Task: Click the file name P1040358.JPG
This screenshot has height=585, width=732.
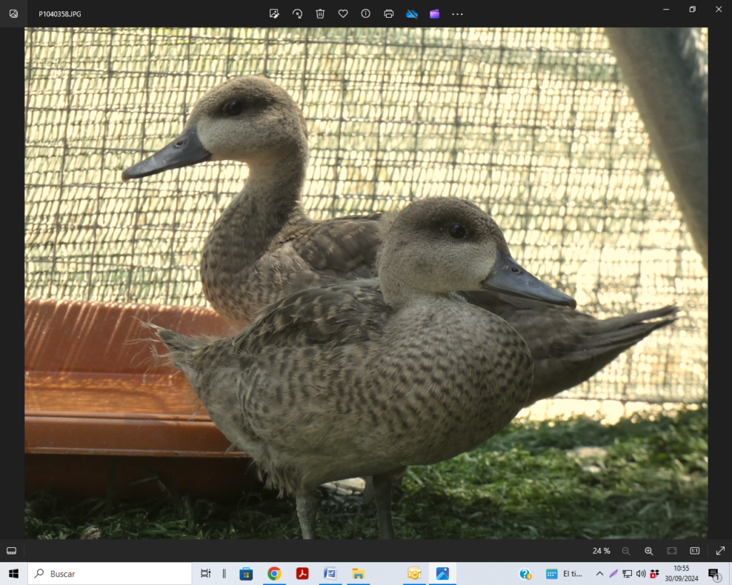Action: tap(60, 14)
